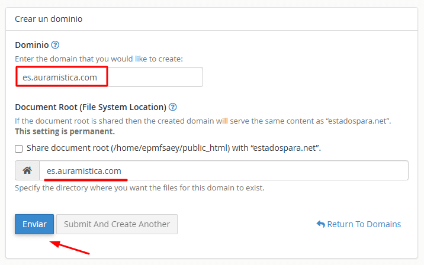Click the "Document Root (File System Location)" label
Screen dimensions: 424x265
point(90,107)
